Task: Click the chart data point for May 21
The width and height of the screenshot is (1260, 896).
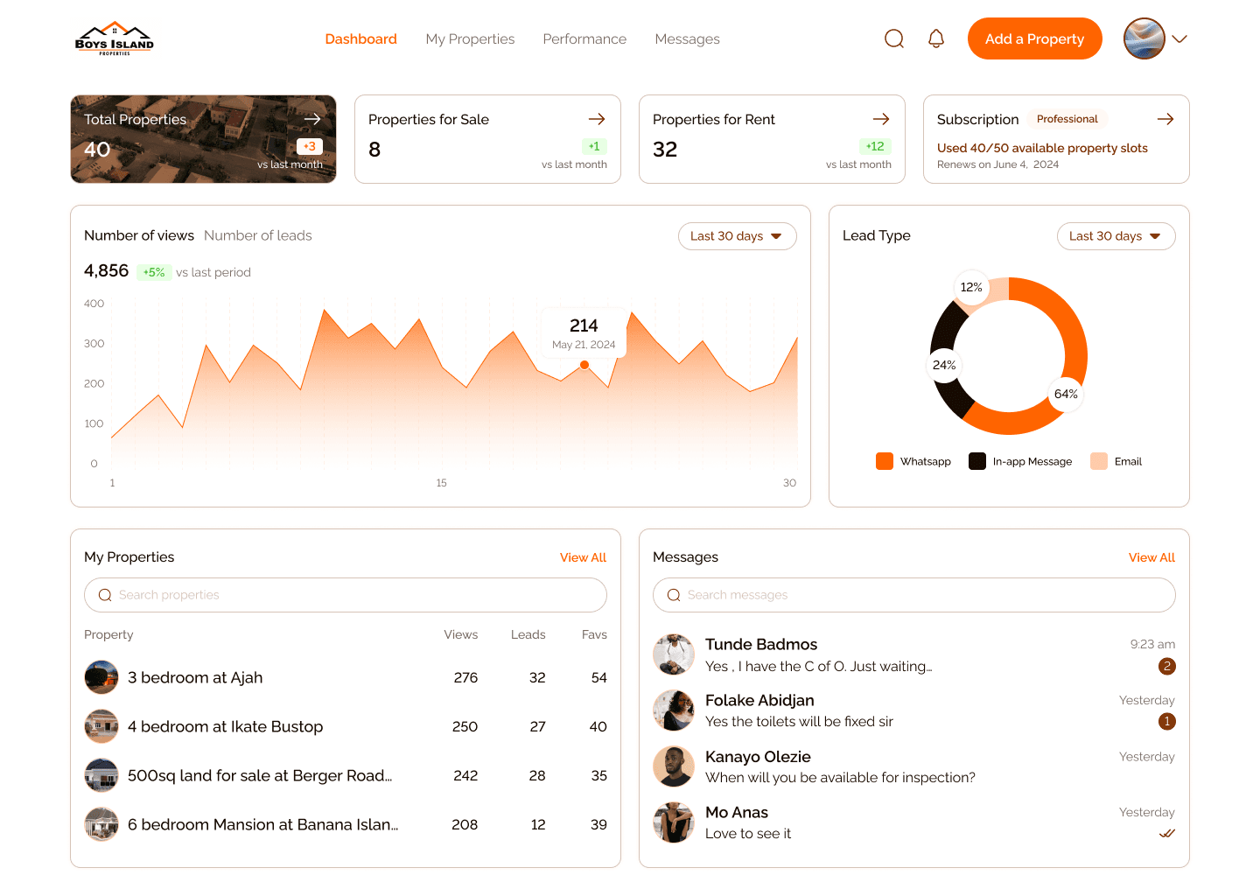Action: coord(584,365)
